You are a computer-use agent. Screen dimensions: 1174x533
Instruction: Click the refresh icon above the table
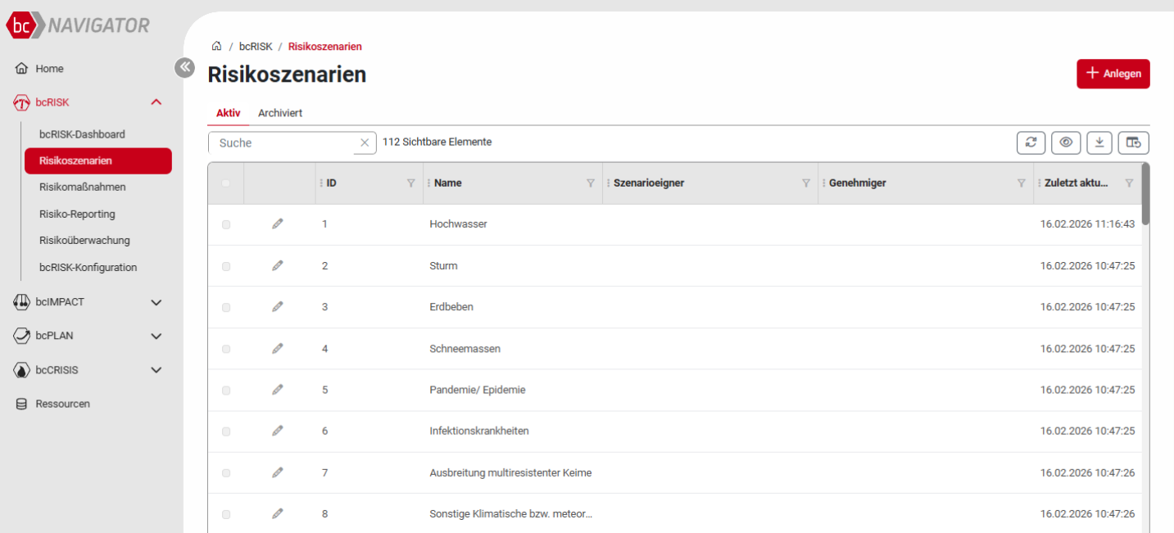1031,142
